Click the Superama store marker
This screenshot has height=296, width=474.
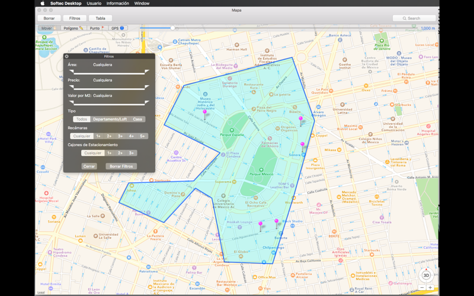(x=234, y=182)
